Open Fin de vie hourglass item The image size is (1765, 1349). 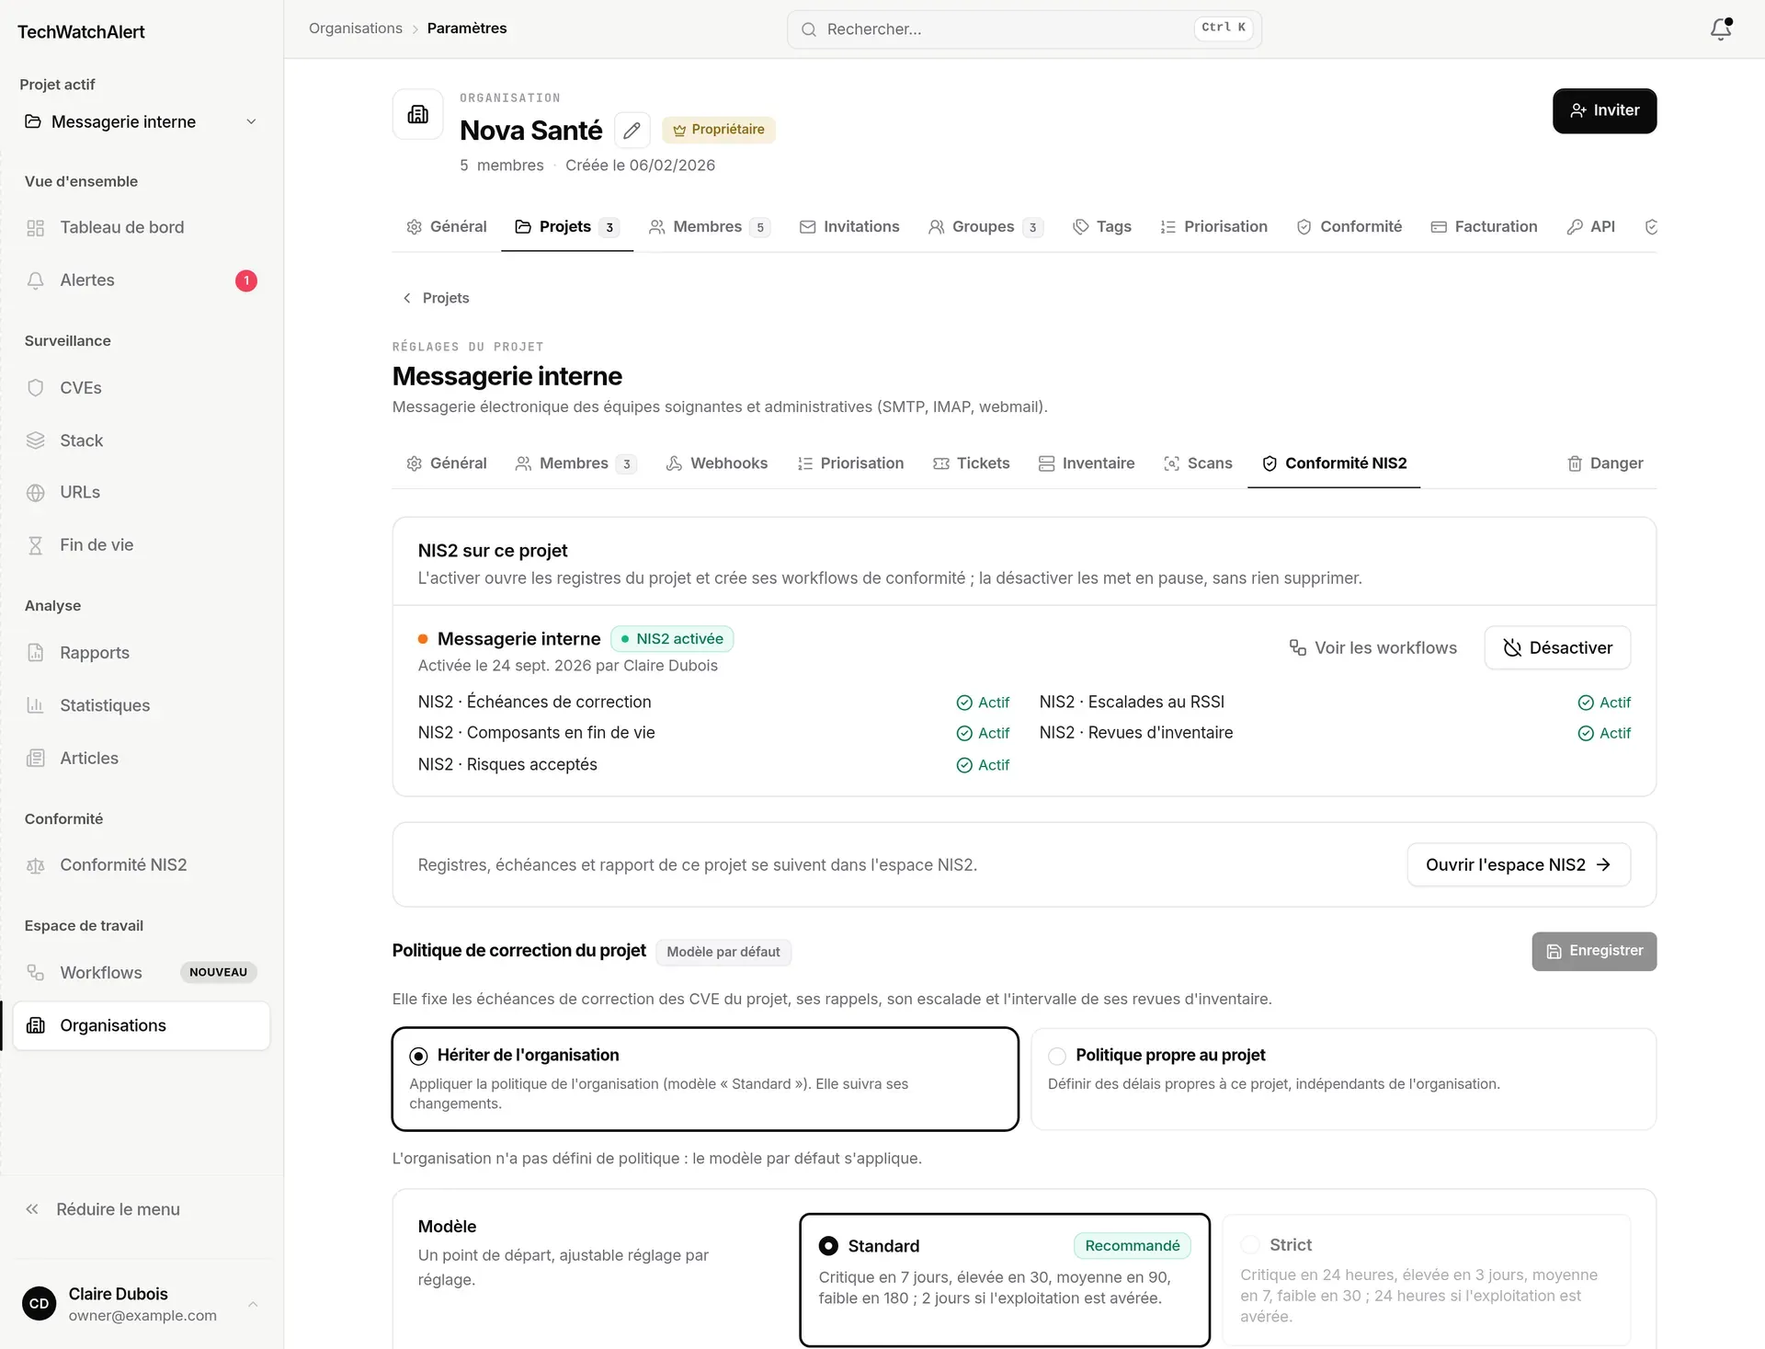(x=142, y=545)
